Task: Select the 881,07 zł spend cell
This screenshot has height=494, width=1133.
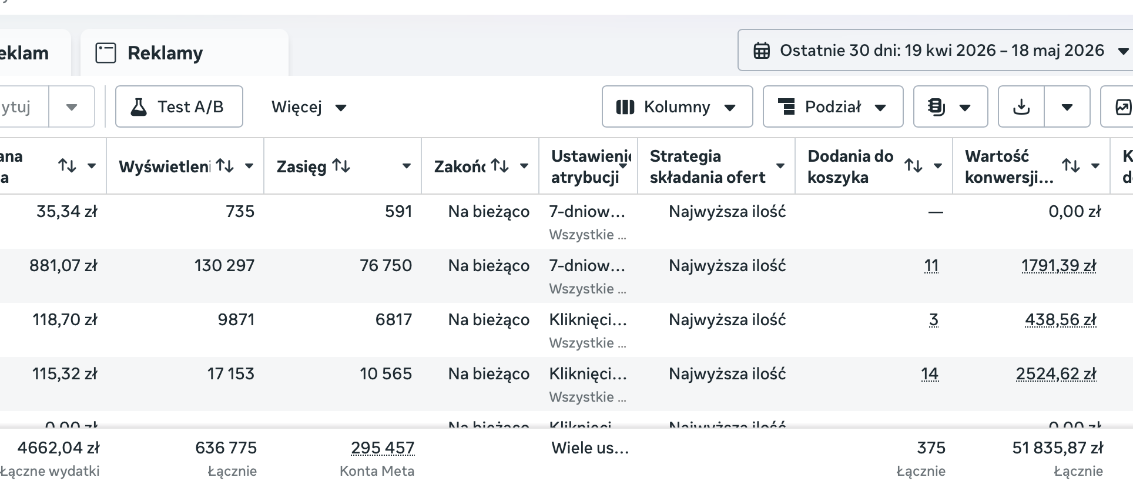Action: pos(63,266)
